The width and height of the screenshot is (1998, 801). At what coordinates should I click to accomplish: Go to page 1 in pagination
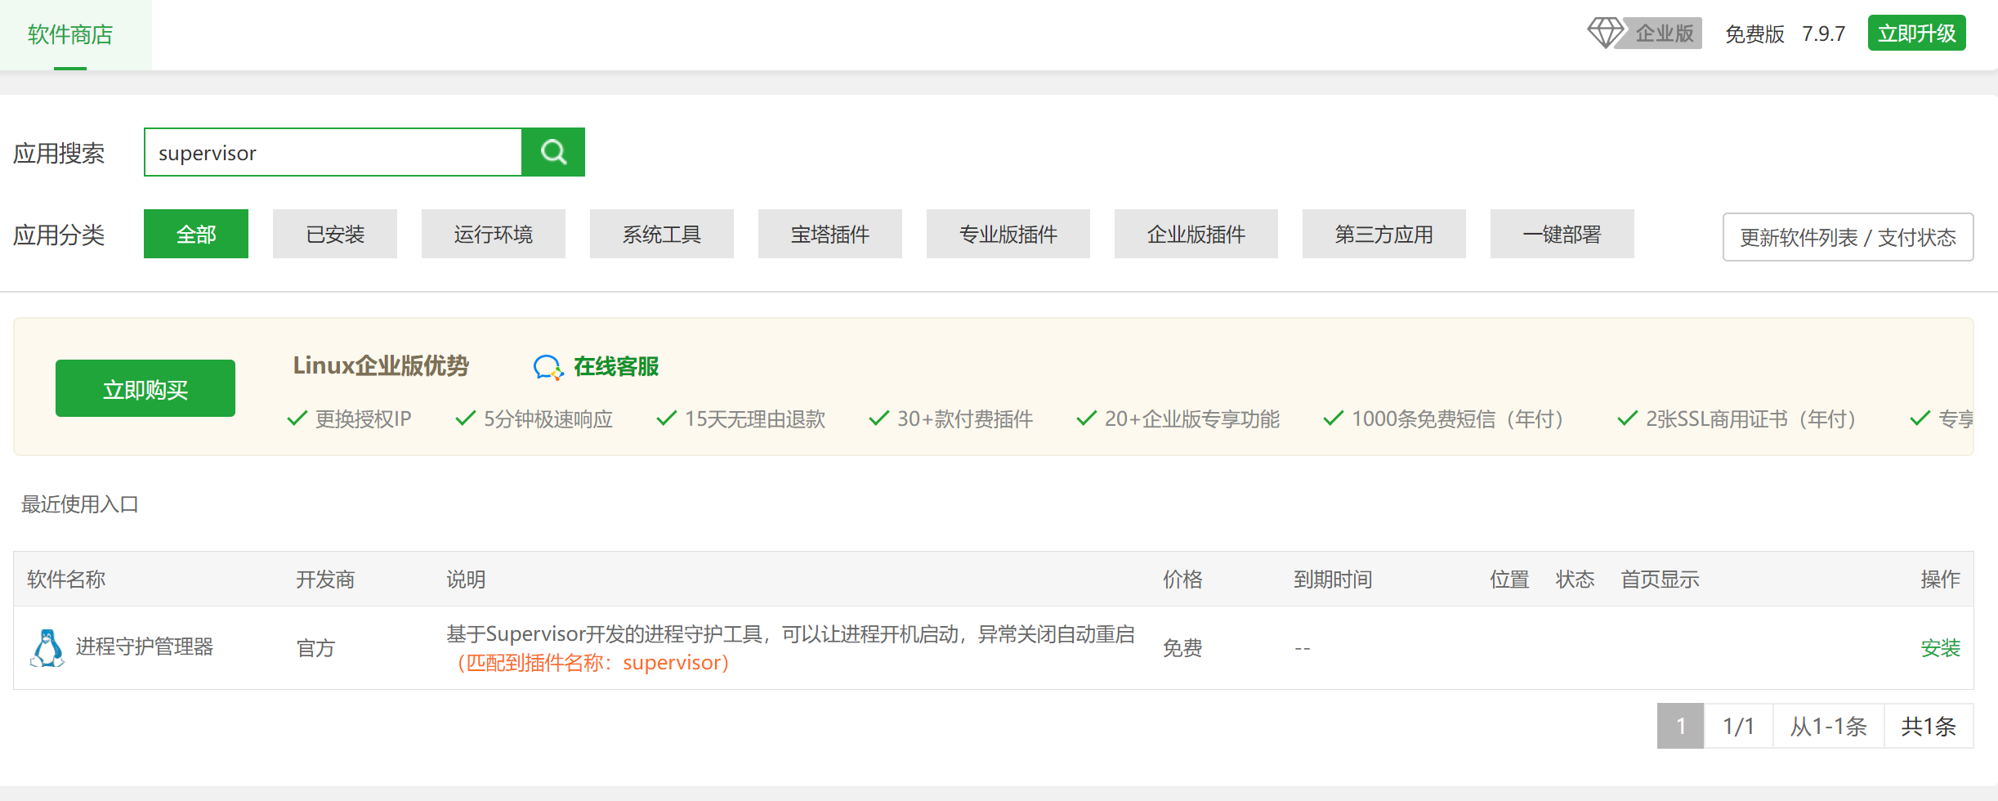(x=1680, y=726)
